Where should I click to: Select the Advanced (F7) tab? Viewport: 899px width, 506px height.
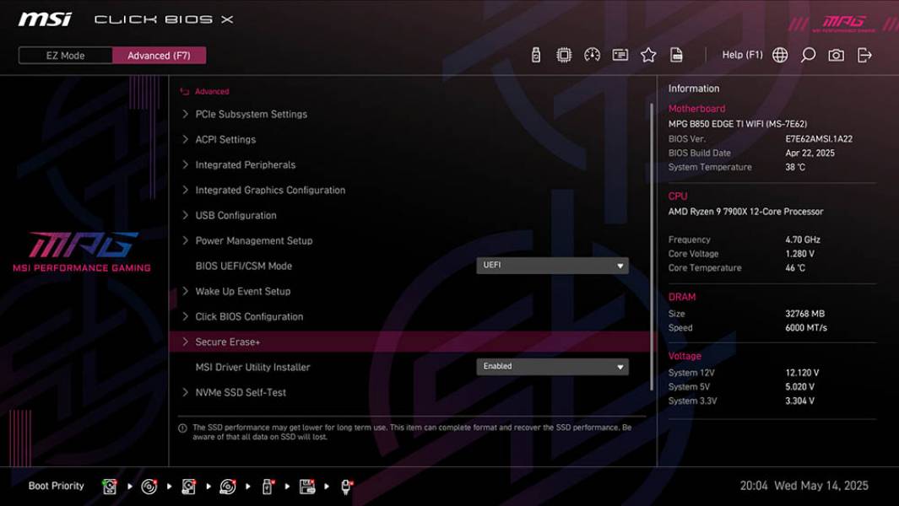159,56
